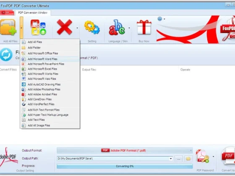Select Add AutoCAD Drawing Files
235x176 pixels.
50,85
